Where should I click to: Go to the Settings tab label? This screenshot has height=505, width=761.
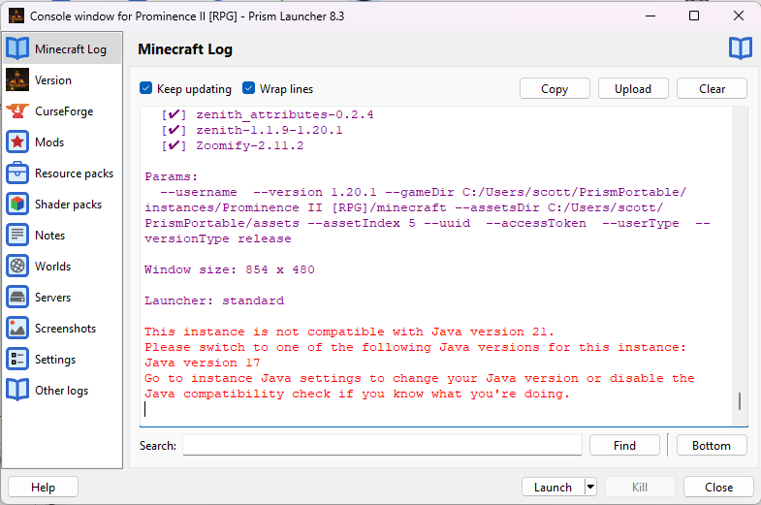tap(55, 360)
